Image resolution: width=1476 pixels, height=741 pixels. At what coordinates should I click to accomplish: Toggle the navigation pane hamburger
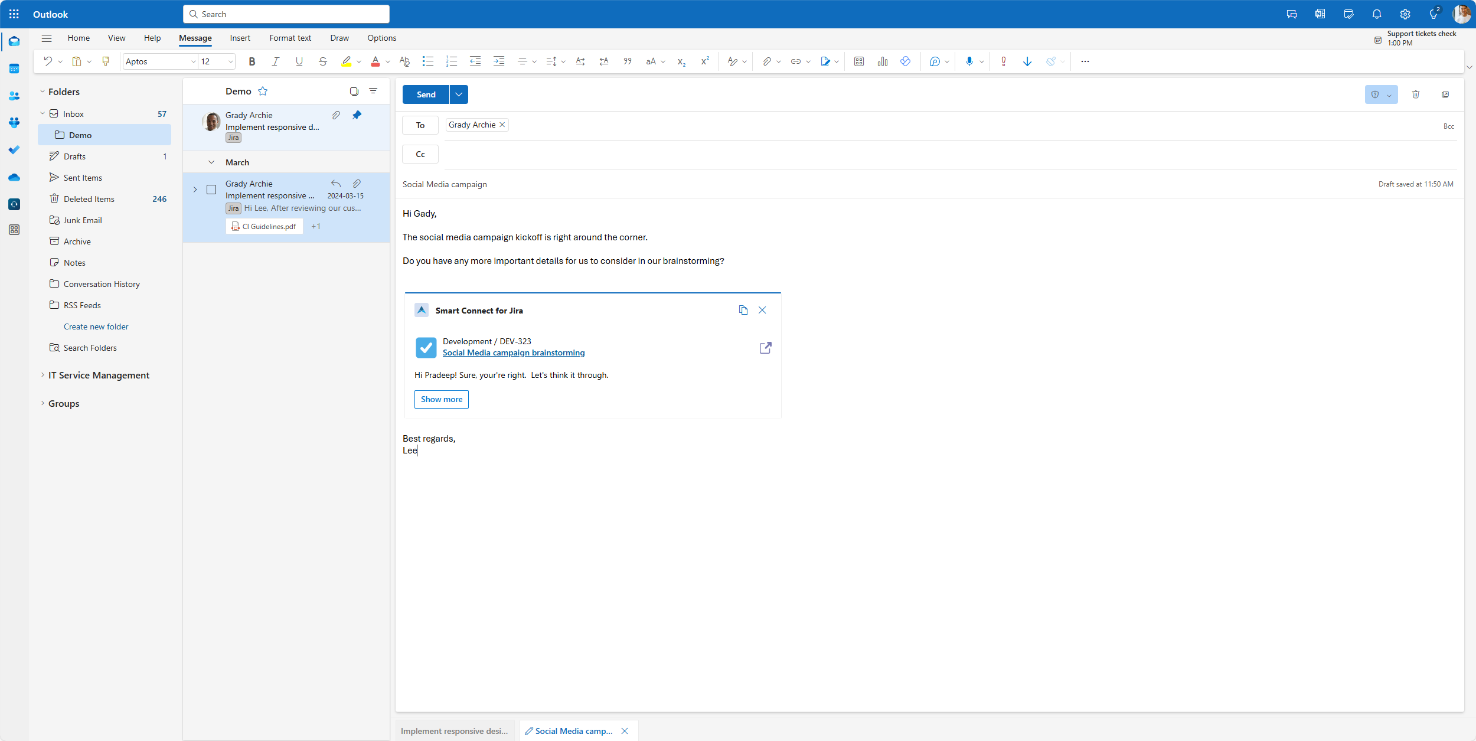tap(47, 38)
